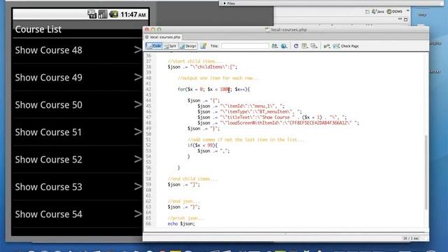Click the vertical scrollbar of code editor
The width and height of the screenshot is (448, 252).
tap(426, 172)
